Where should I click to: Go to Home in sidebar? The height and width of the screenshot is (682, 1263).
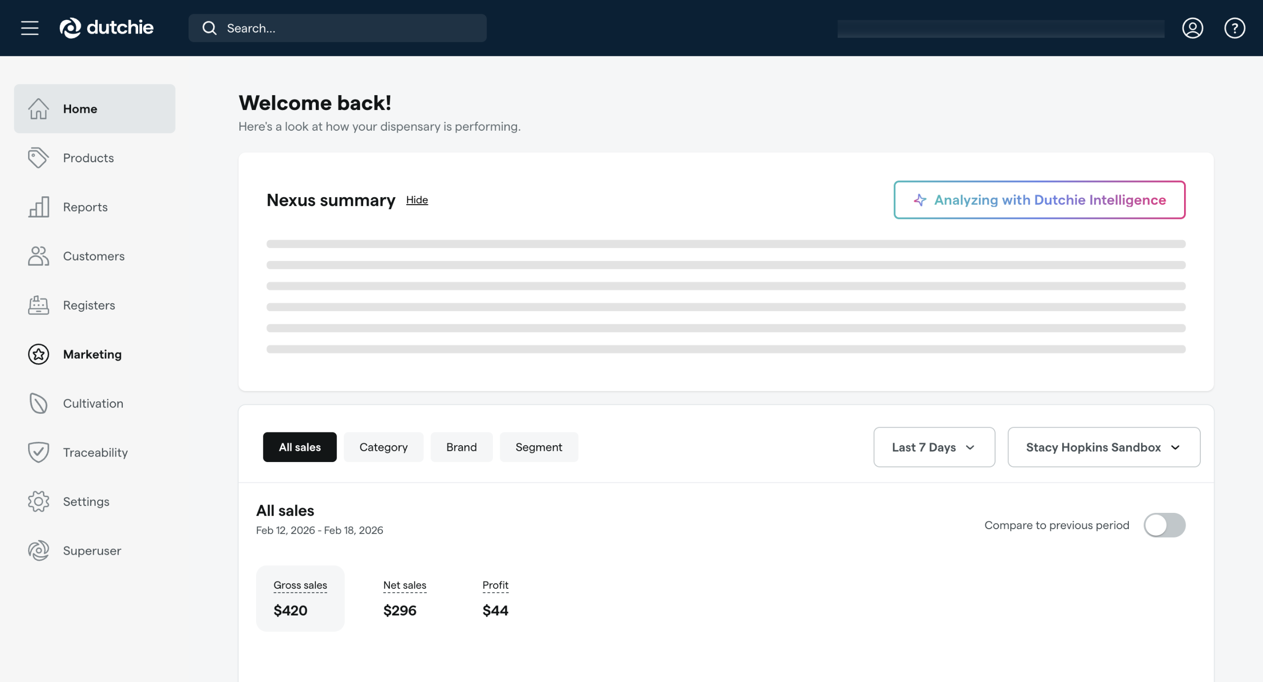(x=95, y=108)
